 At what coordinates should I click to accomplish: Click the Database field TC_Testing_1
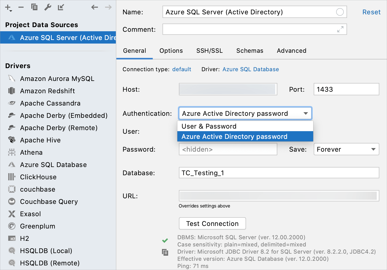click(279, 173)
